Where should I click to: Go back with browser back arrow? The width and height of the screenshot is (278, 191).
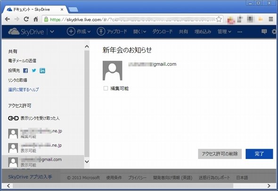tap(7, 19)
